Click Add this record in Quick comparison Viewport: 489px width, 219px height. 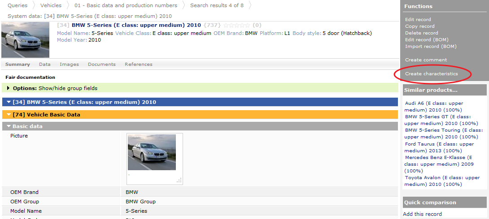click(x=422, y=214)
